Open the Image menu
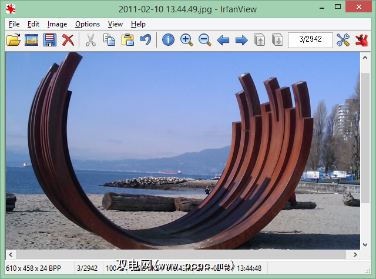The height and width of the screenshot is (279, 376). tap(57, 24)
